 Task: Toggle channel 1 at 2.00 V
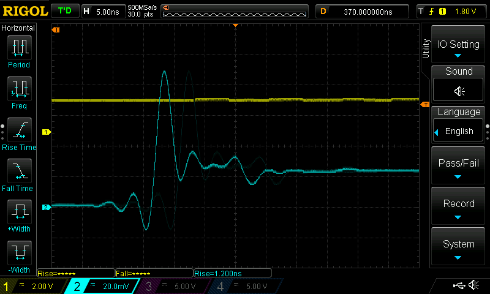[34, 286]
